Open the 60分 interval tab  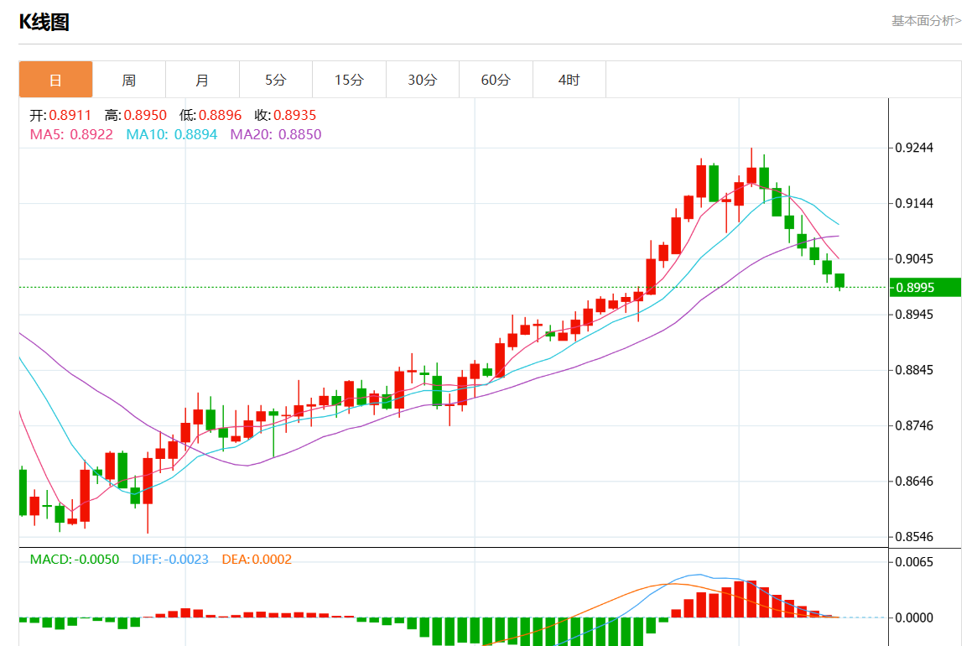(x=496, y=80)
